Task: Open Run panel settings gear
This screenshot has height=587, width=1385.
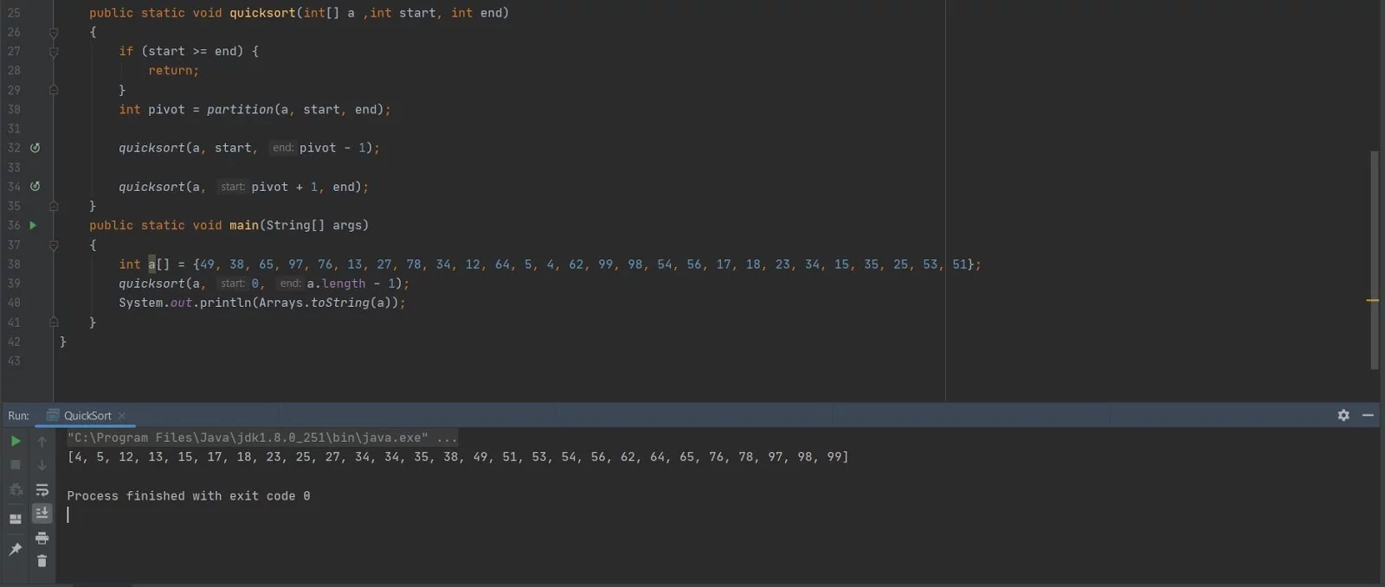Action: (x=1343, y=415)
